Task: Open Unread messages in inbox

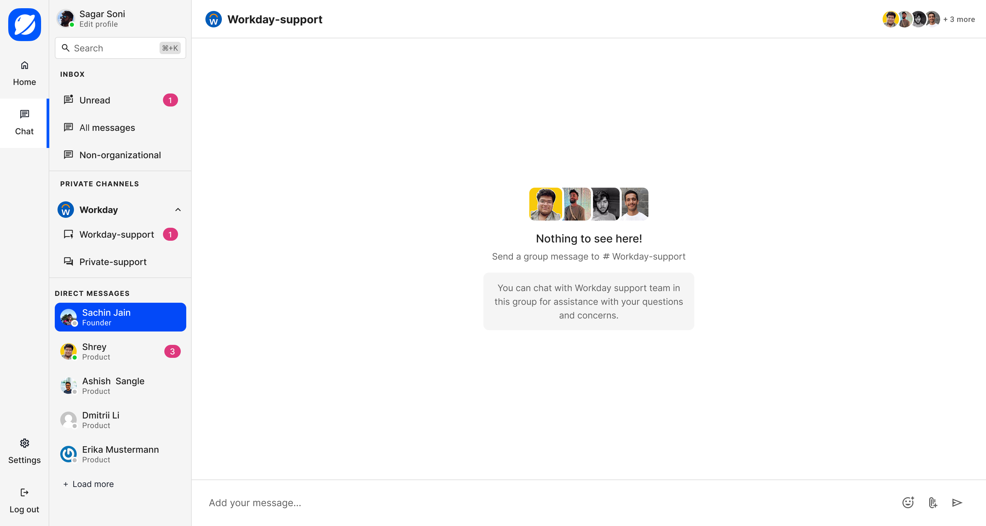Action: (120, 100)
